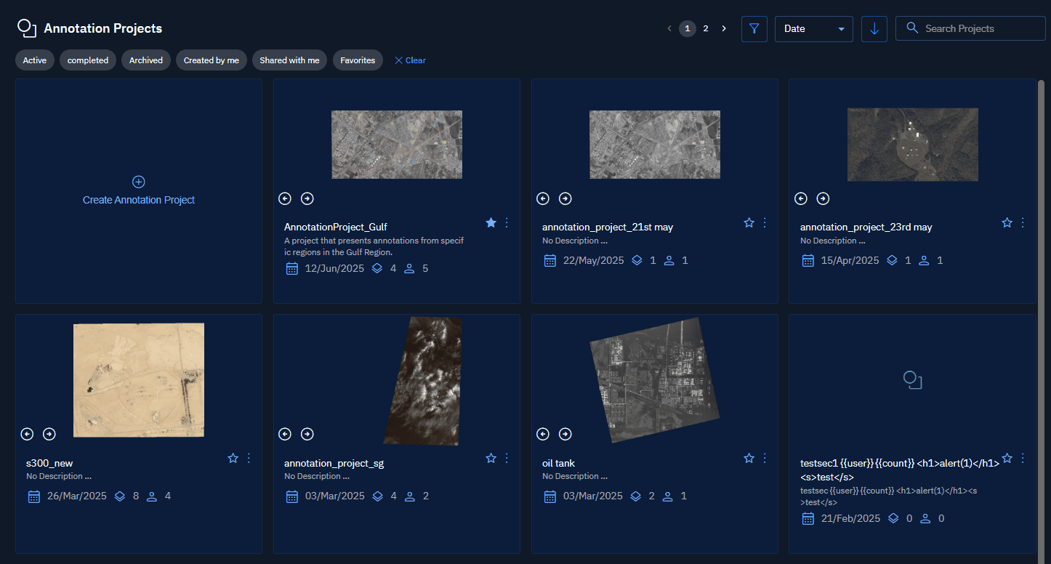Click the vertical scrollbar on right side
The image size is (1051, 564).
[x=1040, y=291]
